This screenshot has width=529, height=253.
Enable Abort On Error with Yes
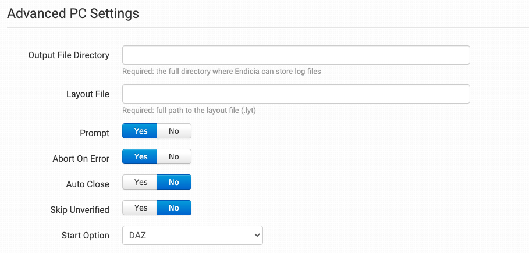point(140,156)
